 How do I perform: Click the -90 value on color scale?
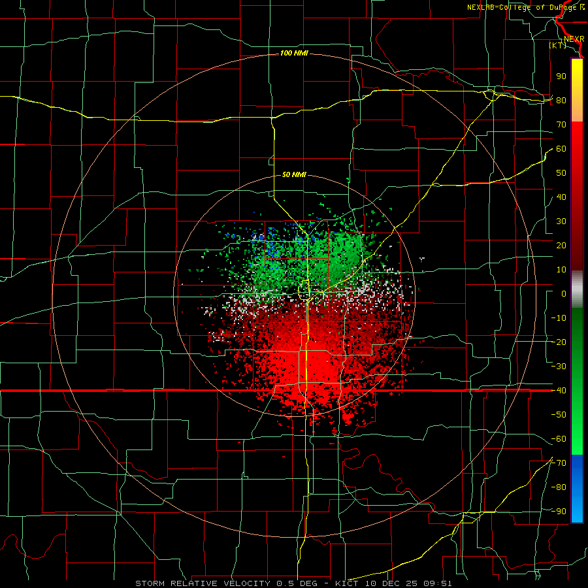tap(559, 512)
